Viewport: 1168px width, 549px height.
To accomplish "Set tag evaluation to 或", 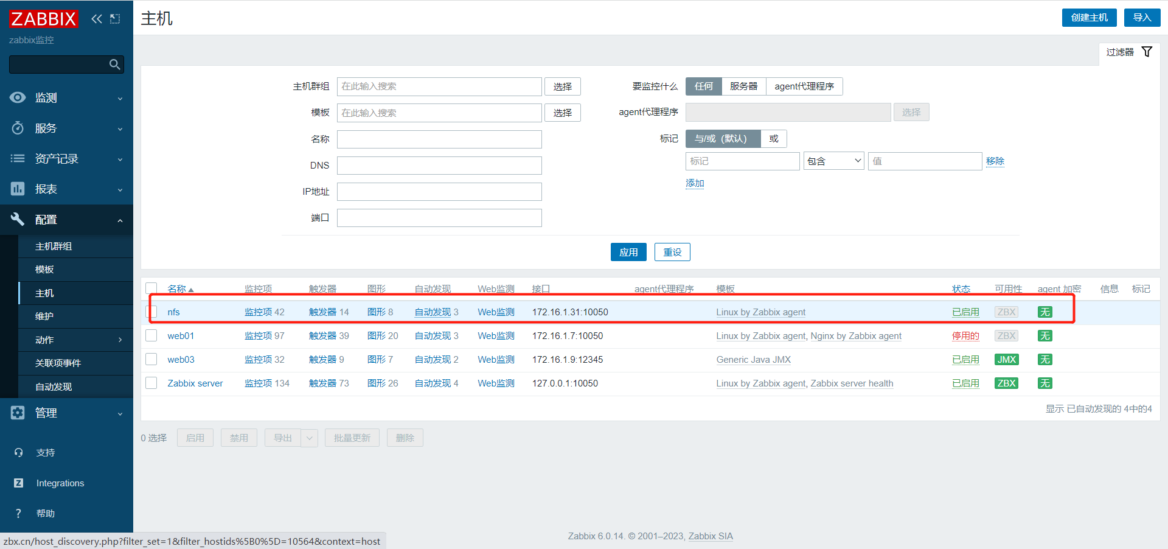I will point(774,139).
